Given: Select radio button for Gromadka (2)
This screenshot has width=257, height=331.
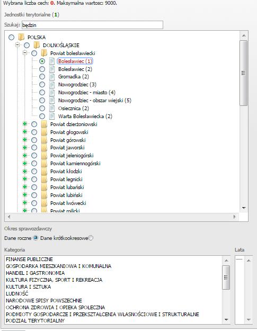Looking at the screenshot, I should 42,77.
